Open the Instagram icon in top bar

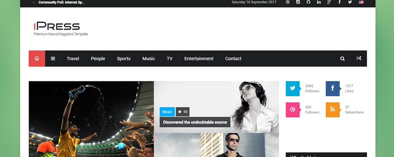(298, 2)
